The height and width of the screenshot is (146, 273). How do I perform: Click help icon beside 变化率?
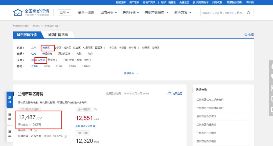pos(65,136)
